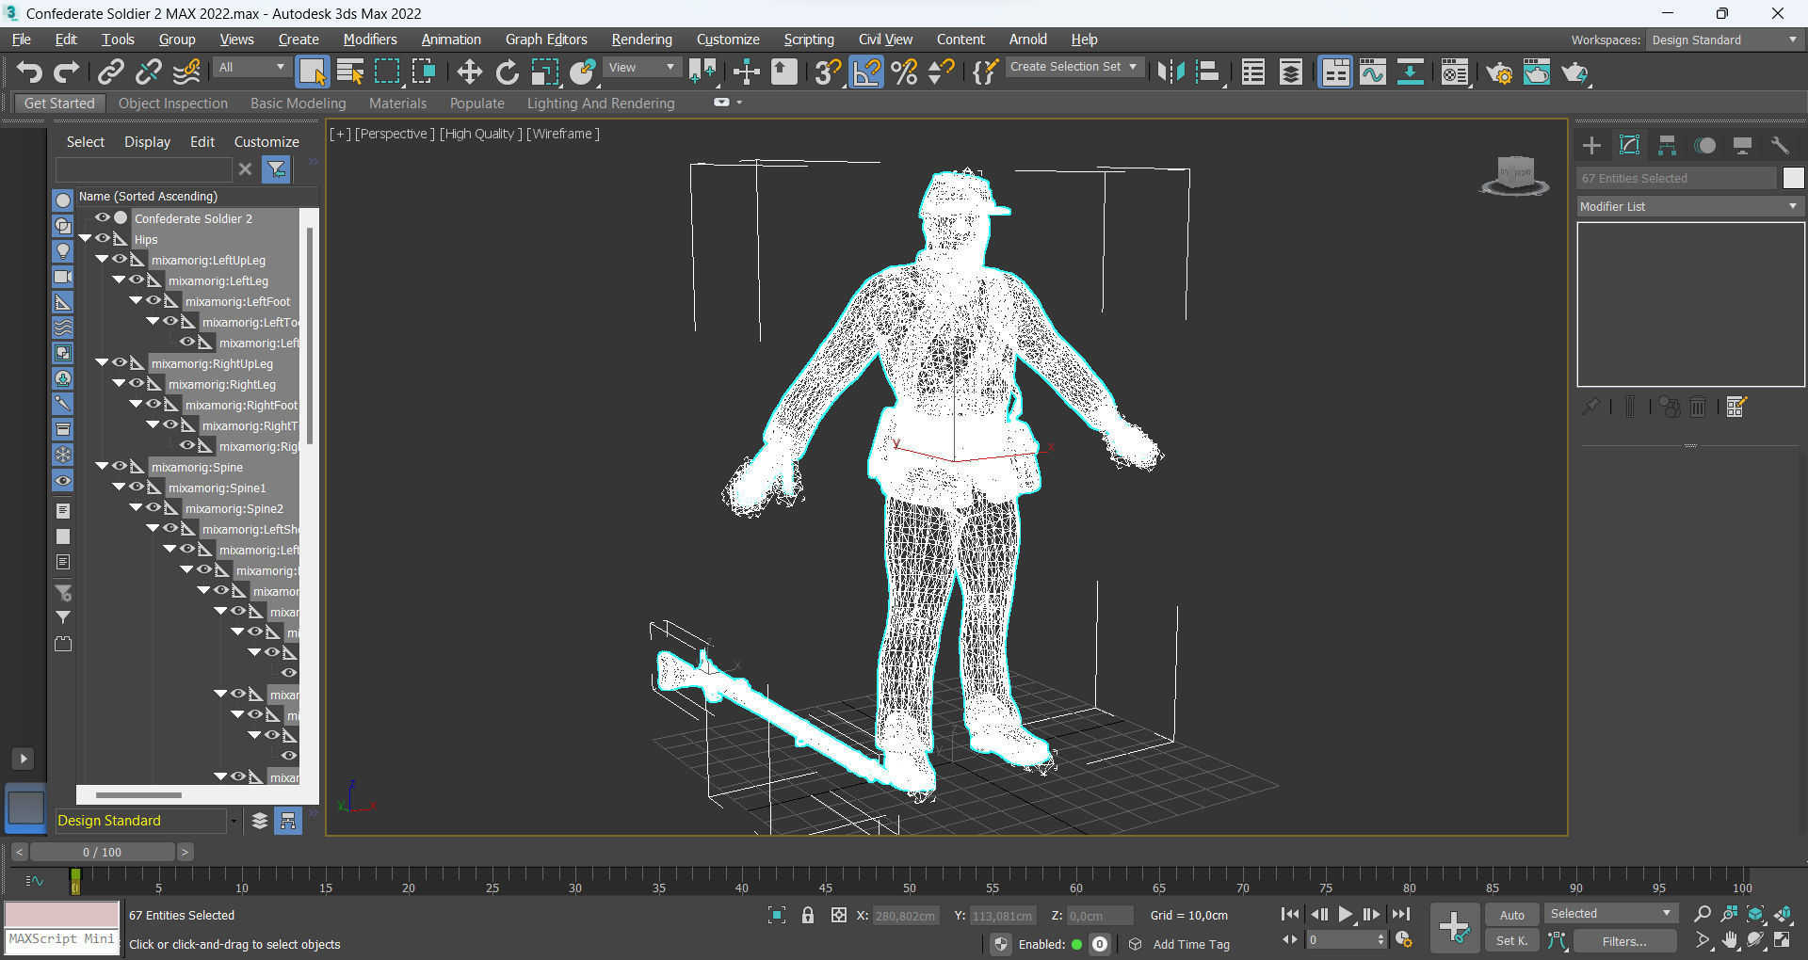Viewport: 1808px width, 960px height.
Task: Select the Select and Link tool
Action: coord(111,72)
